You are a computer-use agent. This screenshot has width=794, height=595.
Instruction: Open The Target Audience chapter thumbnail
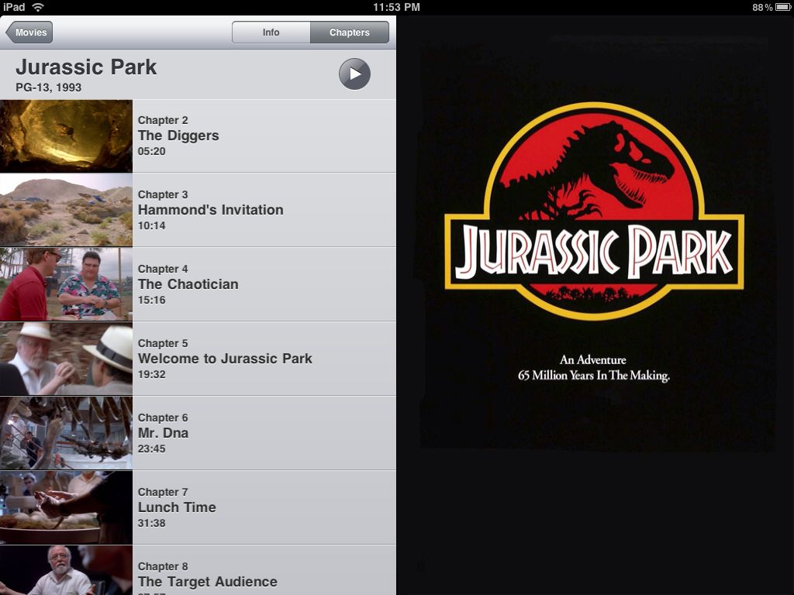click(x=67, y=570)
